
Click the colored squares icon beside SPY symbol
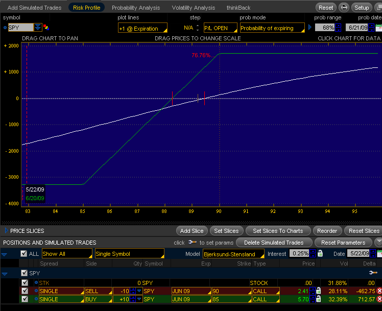[46, 28]
